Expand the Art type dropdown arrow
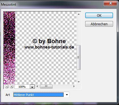Screen dimensions: 119x105 pos(67,95)
